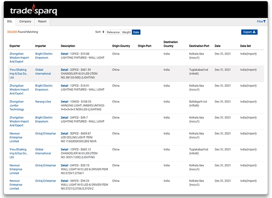Screen dimensions: 272x198
Task: Click the Exporter column header
Action: (x=15, y=46)
